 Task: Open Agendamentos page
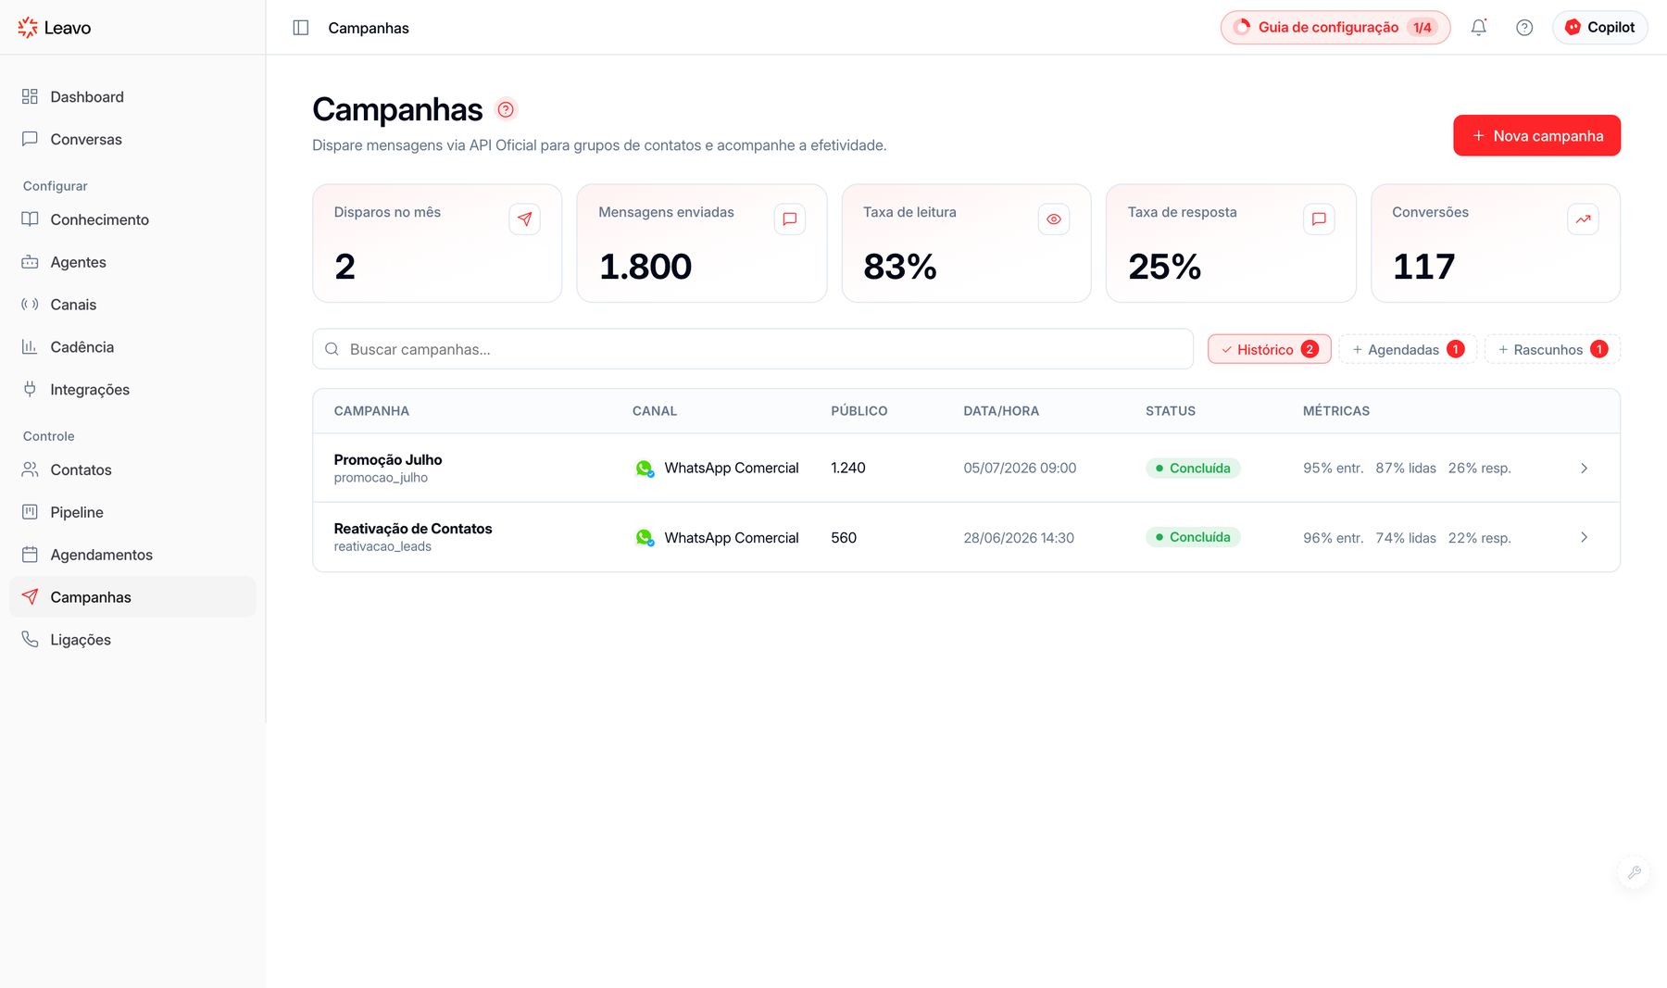coord(132,555)
